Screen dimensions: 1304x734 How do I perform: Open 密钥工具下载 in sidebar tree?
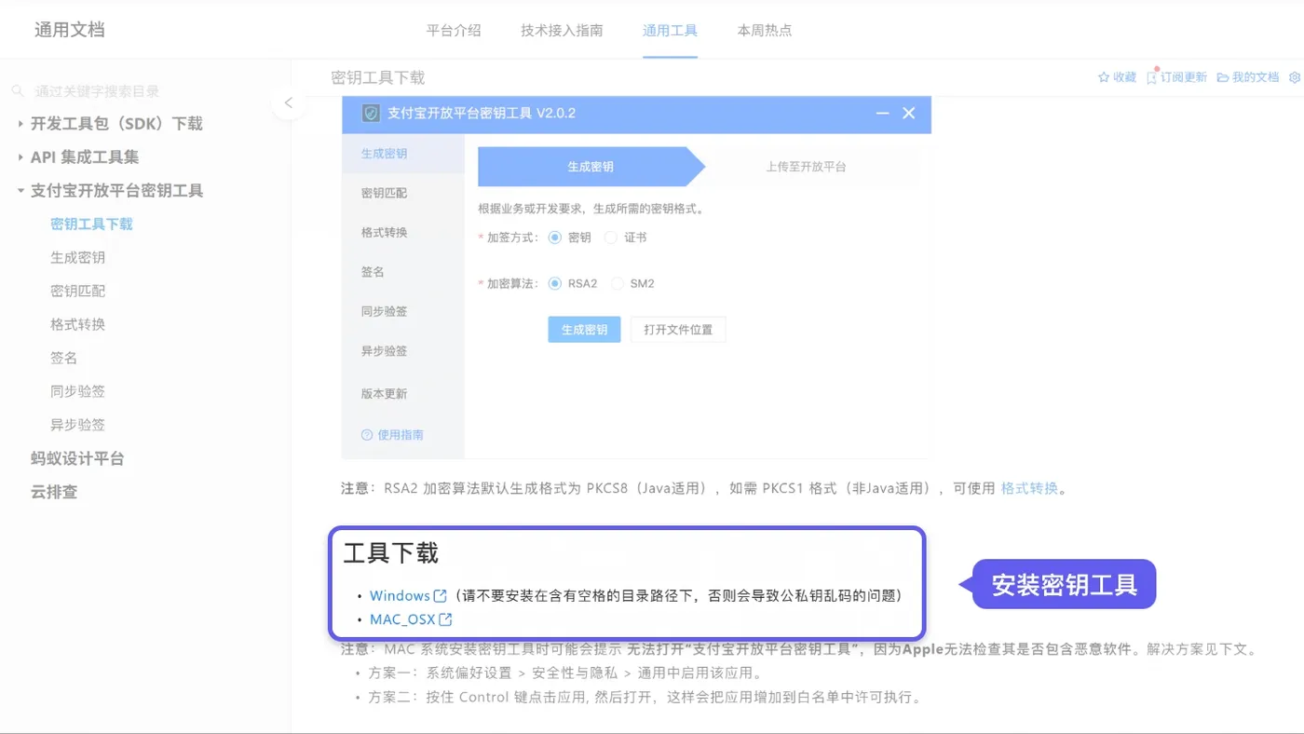(x=91, y=224)
